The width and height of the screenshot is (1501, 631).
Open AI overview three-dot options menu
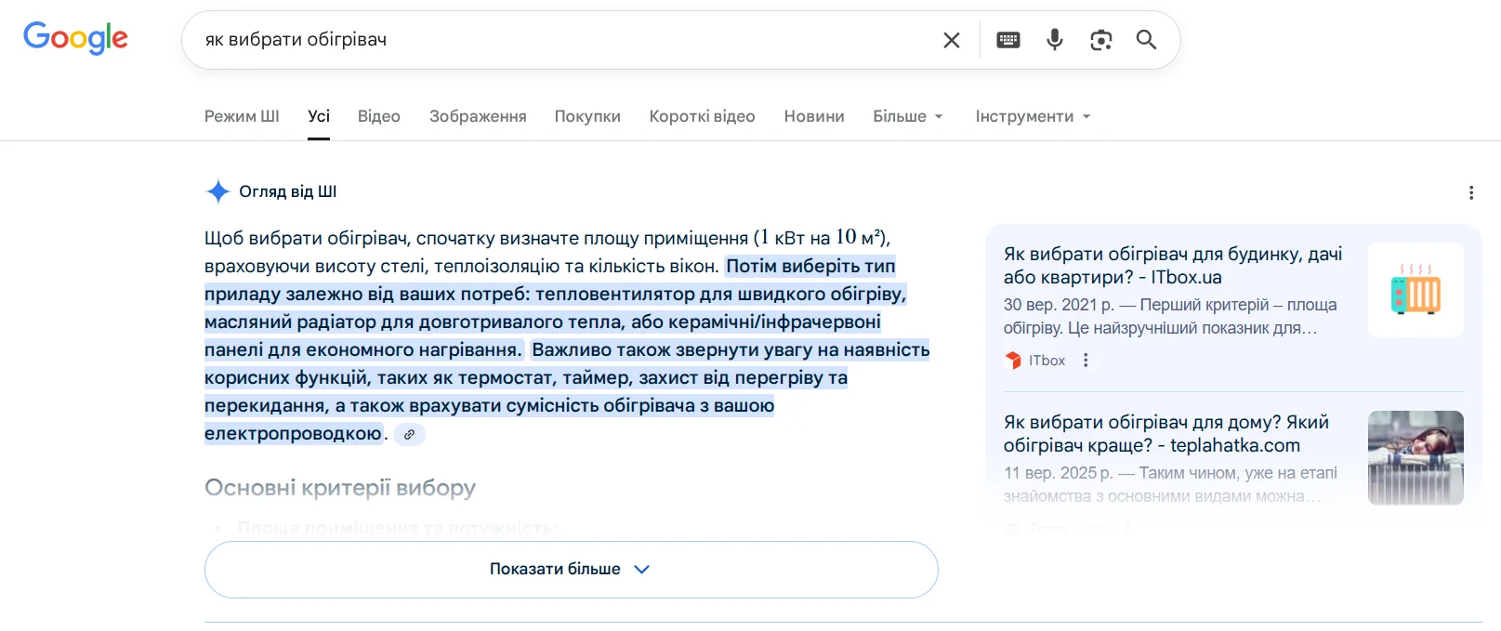tap(1470, 192)
